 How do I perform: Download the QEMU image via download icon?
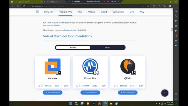click(x=115, y=86)
